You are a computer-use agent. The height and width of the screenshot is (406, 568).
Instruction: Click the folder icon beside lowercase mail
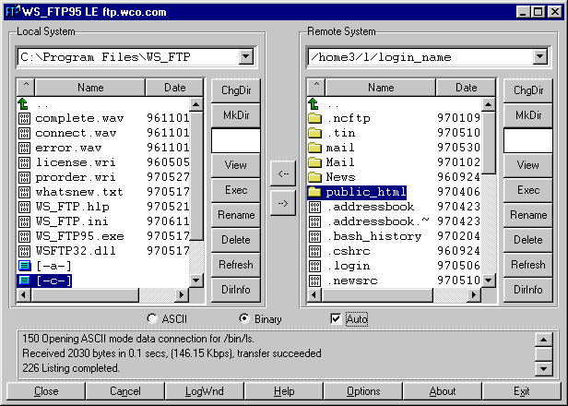tap(314, 148)
